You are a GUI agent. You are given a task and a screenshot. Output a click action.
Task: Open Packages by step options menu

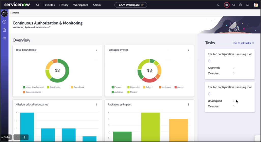188,50
